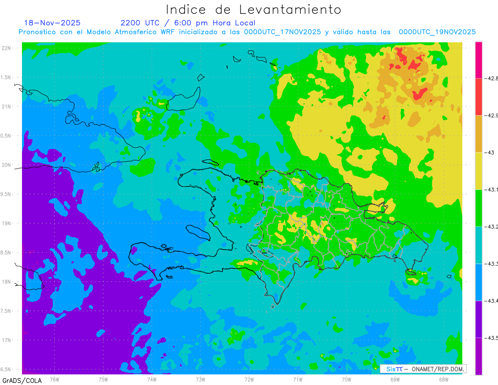Click the '-42.9' color bar label
Image resolution: width=498 pixels, height=385 pixels.
point(491,115)
